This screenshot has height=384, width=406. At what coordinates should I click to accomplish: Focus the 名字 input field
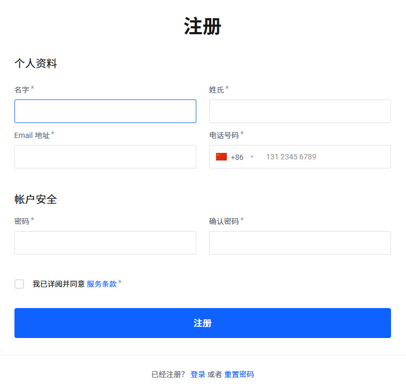click(x=105, y=111)
